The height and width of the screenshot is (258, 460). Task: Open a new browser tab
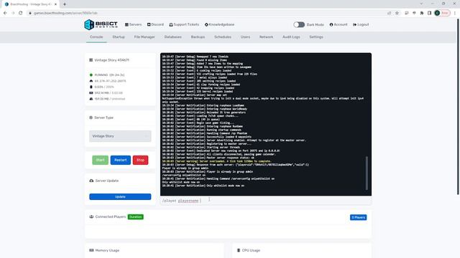coord(65,4)
